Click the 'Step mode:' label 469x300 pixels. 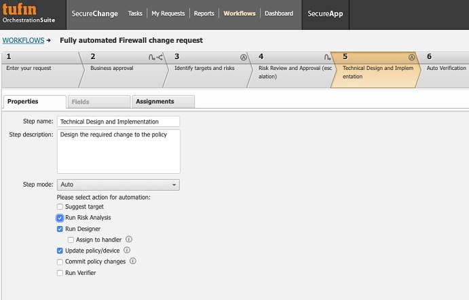point(38,185)
